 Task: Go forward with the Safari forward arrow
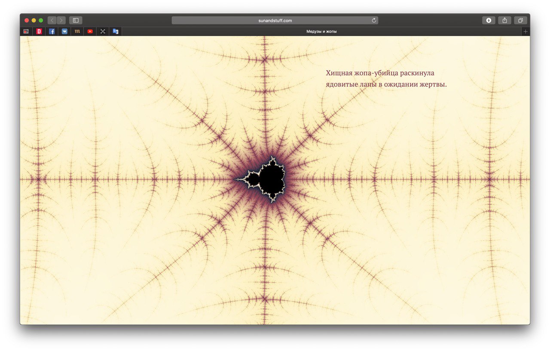tap(61, 20)
